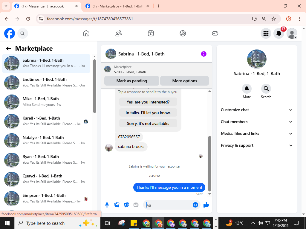
Task: Click the Mark as pending button
Action: pyautogui.click(x=132, y=81)
